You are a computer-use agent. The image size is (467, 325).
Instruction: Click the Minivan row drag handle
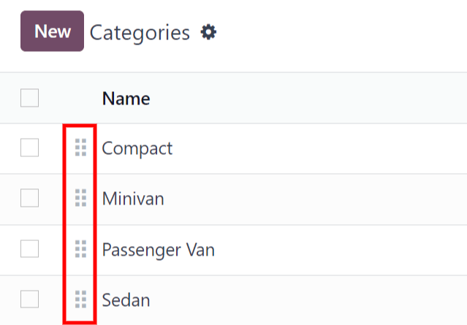[80, 198]
